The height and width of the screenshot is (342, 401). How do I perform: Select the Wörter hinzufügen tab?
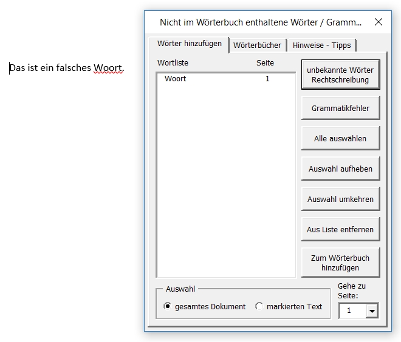tap(189, 44)
